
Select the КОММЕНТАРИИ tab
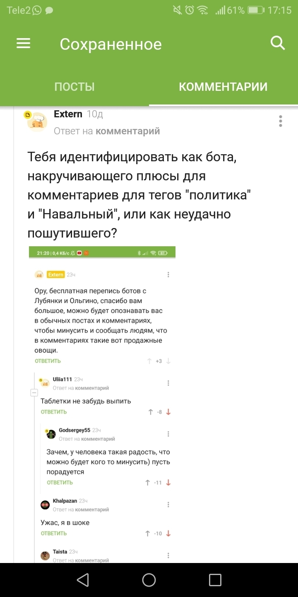223,87
